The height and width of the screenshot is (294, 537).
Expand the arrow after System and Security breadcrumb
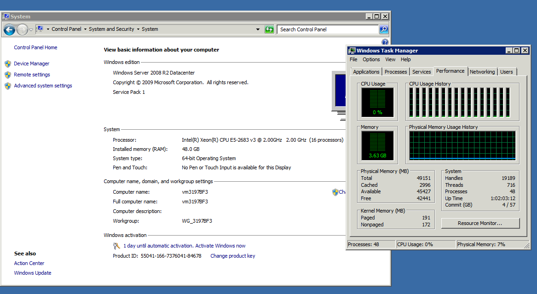click(138, 29)
